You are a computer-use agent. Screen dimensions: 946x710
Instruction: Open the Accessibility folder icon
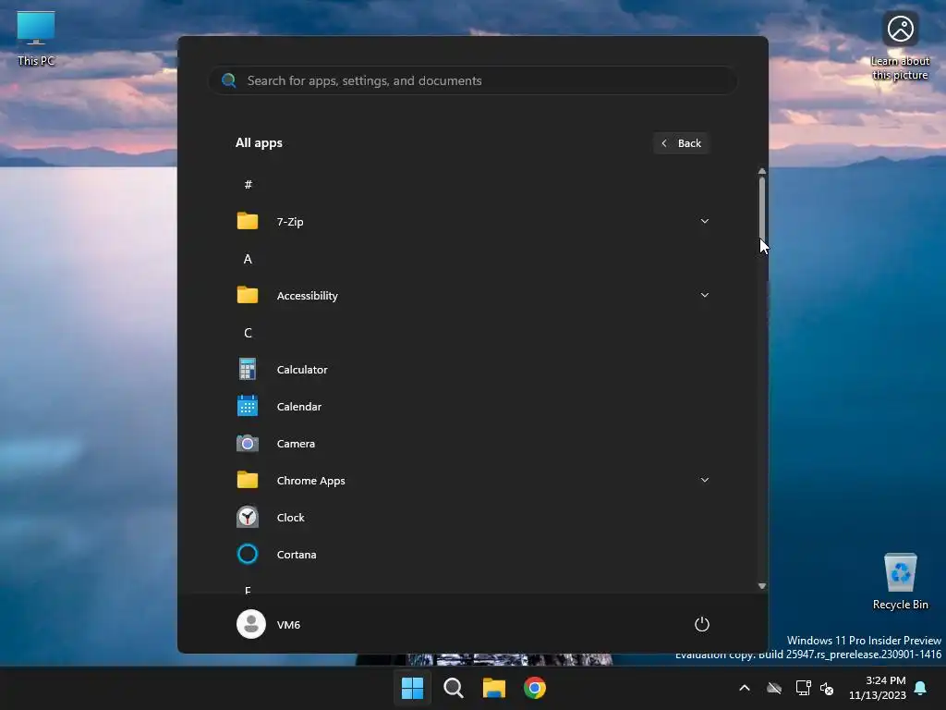248,295
